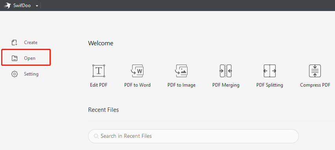Click the Setting gear icon
The width and height of the screenshot is (335, 150).
[x=14, y=74]
